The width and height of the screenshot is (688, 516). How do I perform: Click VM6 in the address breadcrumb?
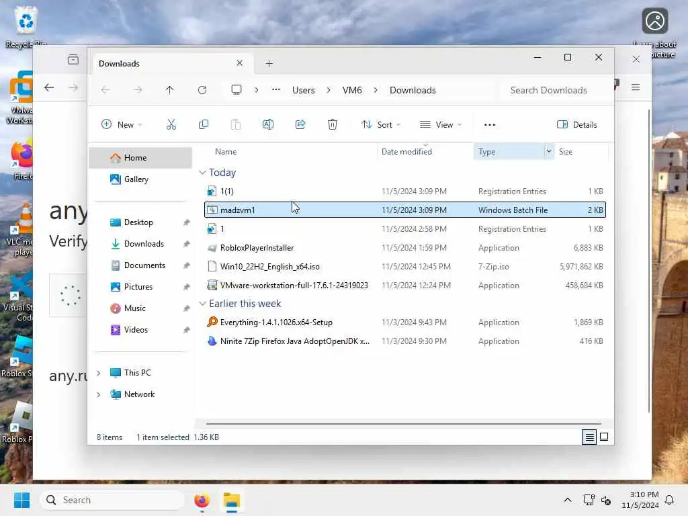coord(352,90)
